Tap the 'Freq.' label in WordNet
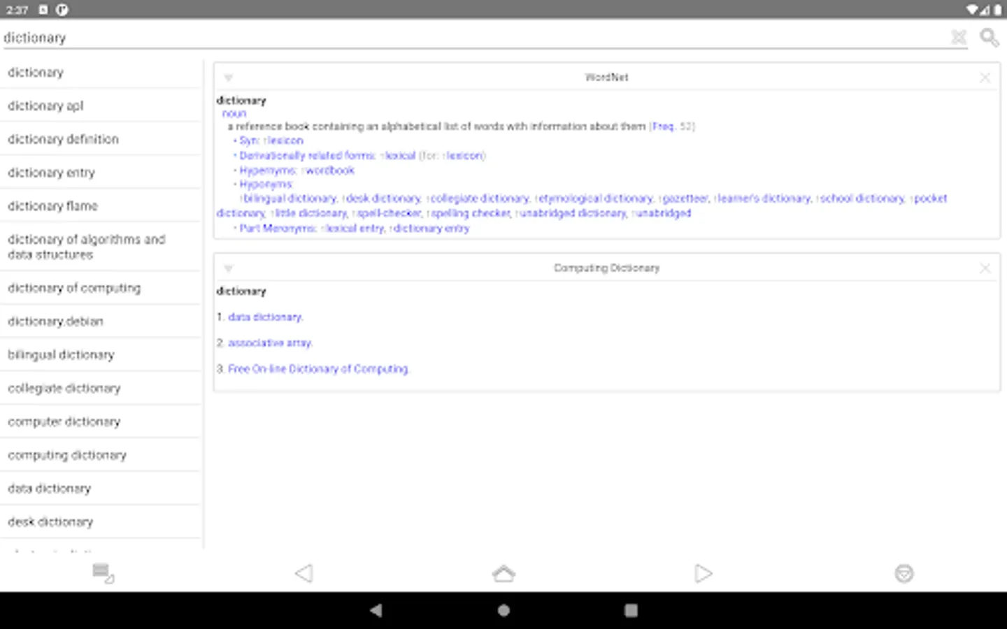 point(664,126)
